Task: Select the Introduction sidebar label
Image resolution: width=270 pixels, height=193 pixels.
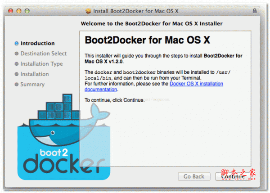Action: [x=37, y=43]
